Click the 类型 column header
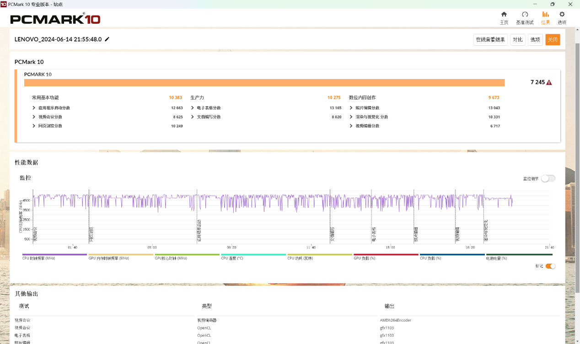This screenshot has height=344, width=580. 207,306
